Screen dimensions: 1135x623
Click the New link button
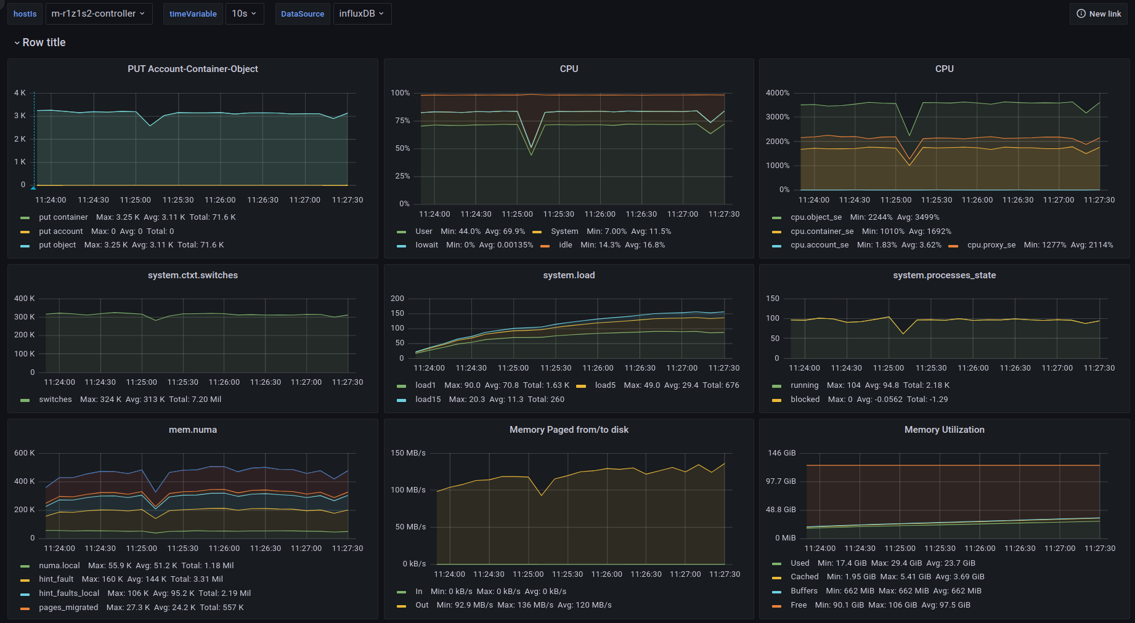pos(1098,14)
